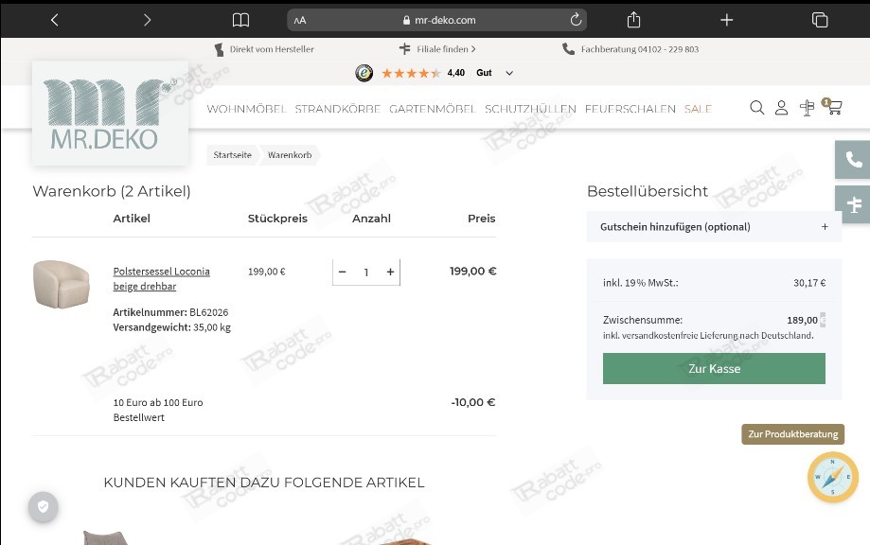Click the 10 Euro ab 100 Euro discount text
The width and height of the screenshot is (870, 545).
click(x=158, y=410)
